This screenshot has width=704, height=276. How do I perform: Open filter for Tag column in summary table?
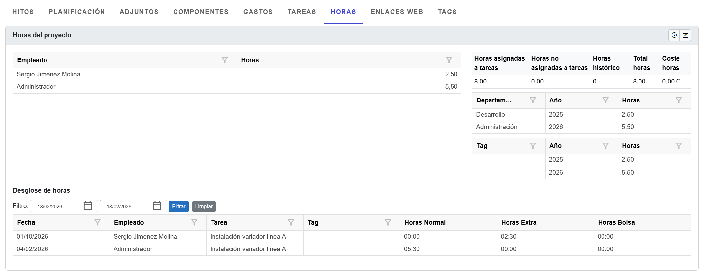click(533, 146)
